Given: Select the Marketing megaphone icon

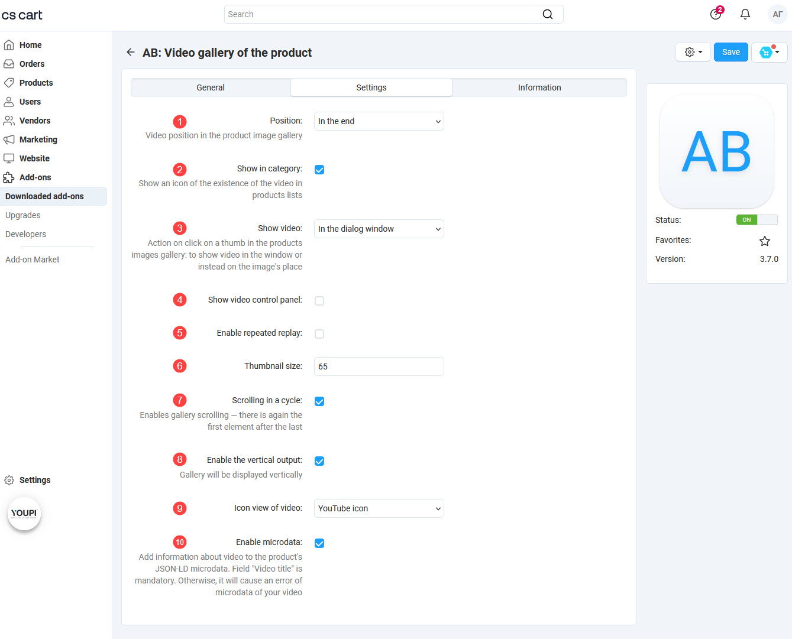Looking at the screenshot, I should tap(9, 139).
